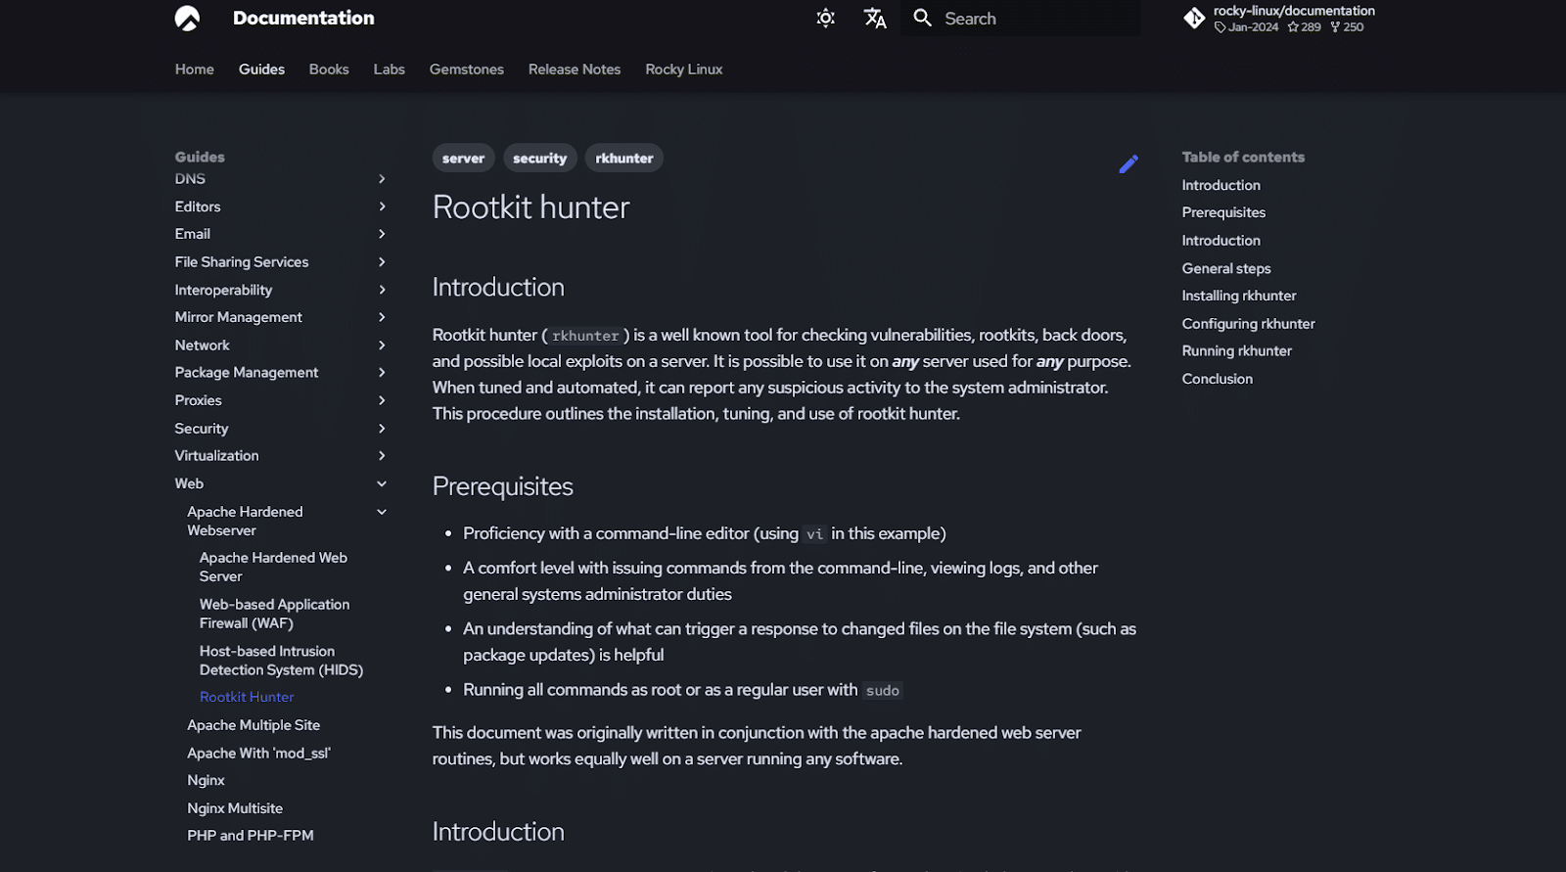
Task: Toggle light/dark mode theme icon
Action: pyautogui.click(x=825, y=19)
